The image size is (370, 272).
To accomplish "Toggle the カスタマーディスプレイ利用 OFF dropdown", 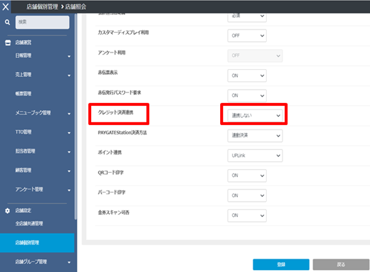I will click(x=246, y=36).
